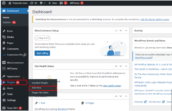Click the Conversios Pro infinity icon
The image size is (172, 111).
pos(4,55)
